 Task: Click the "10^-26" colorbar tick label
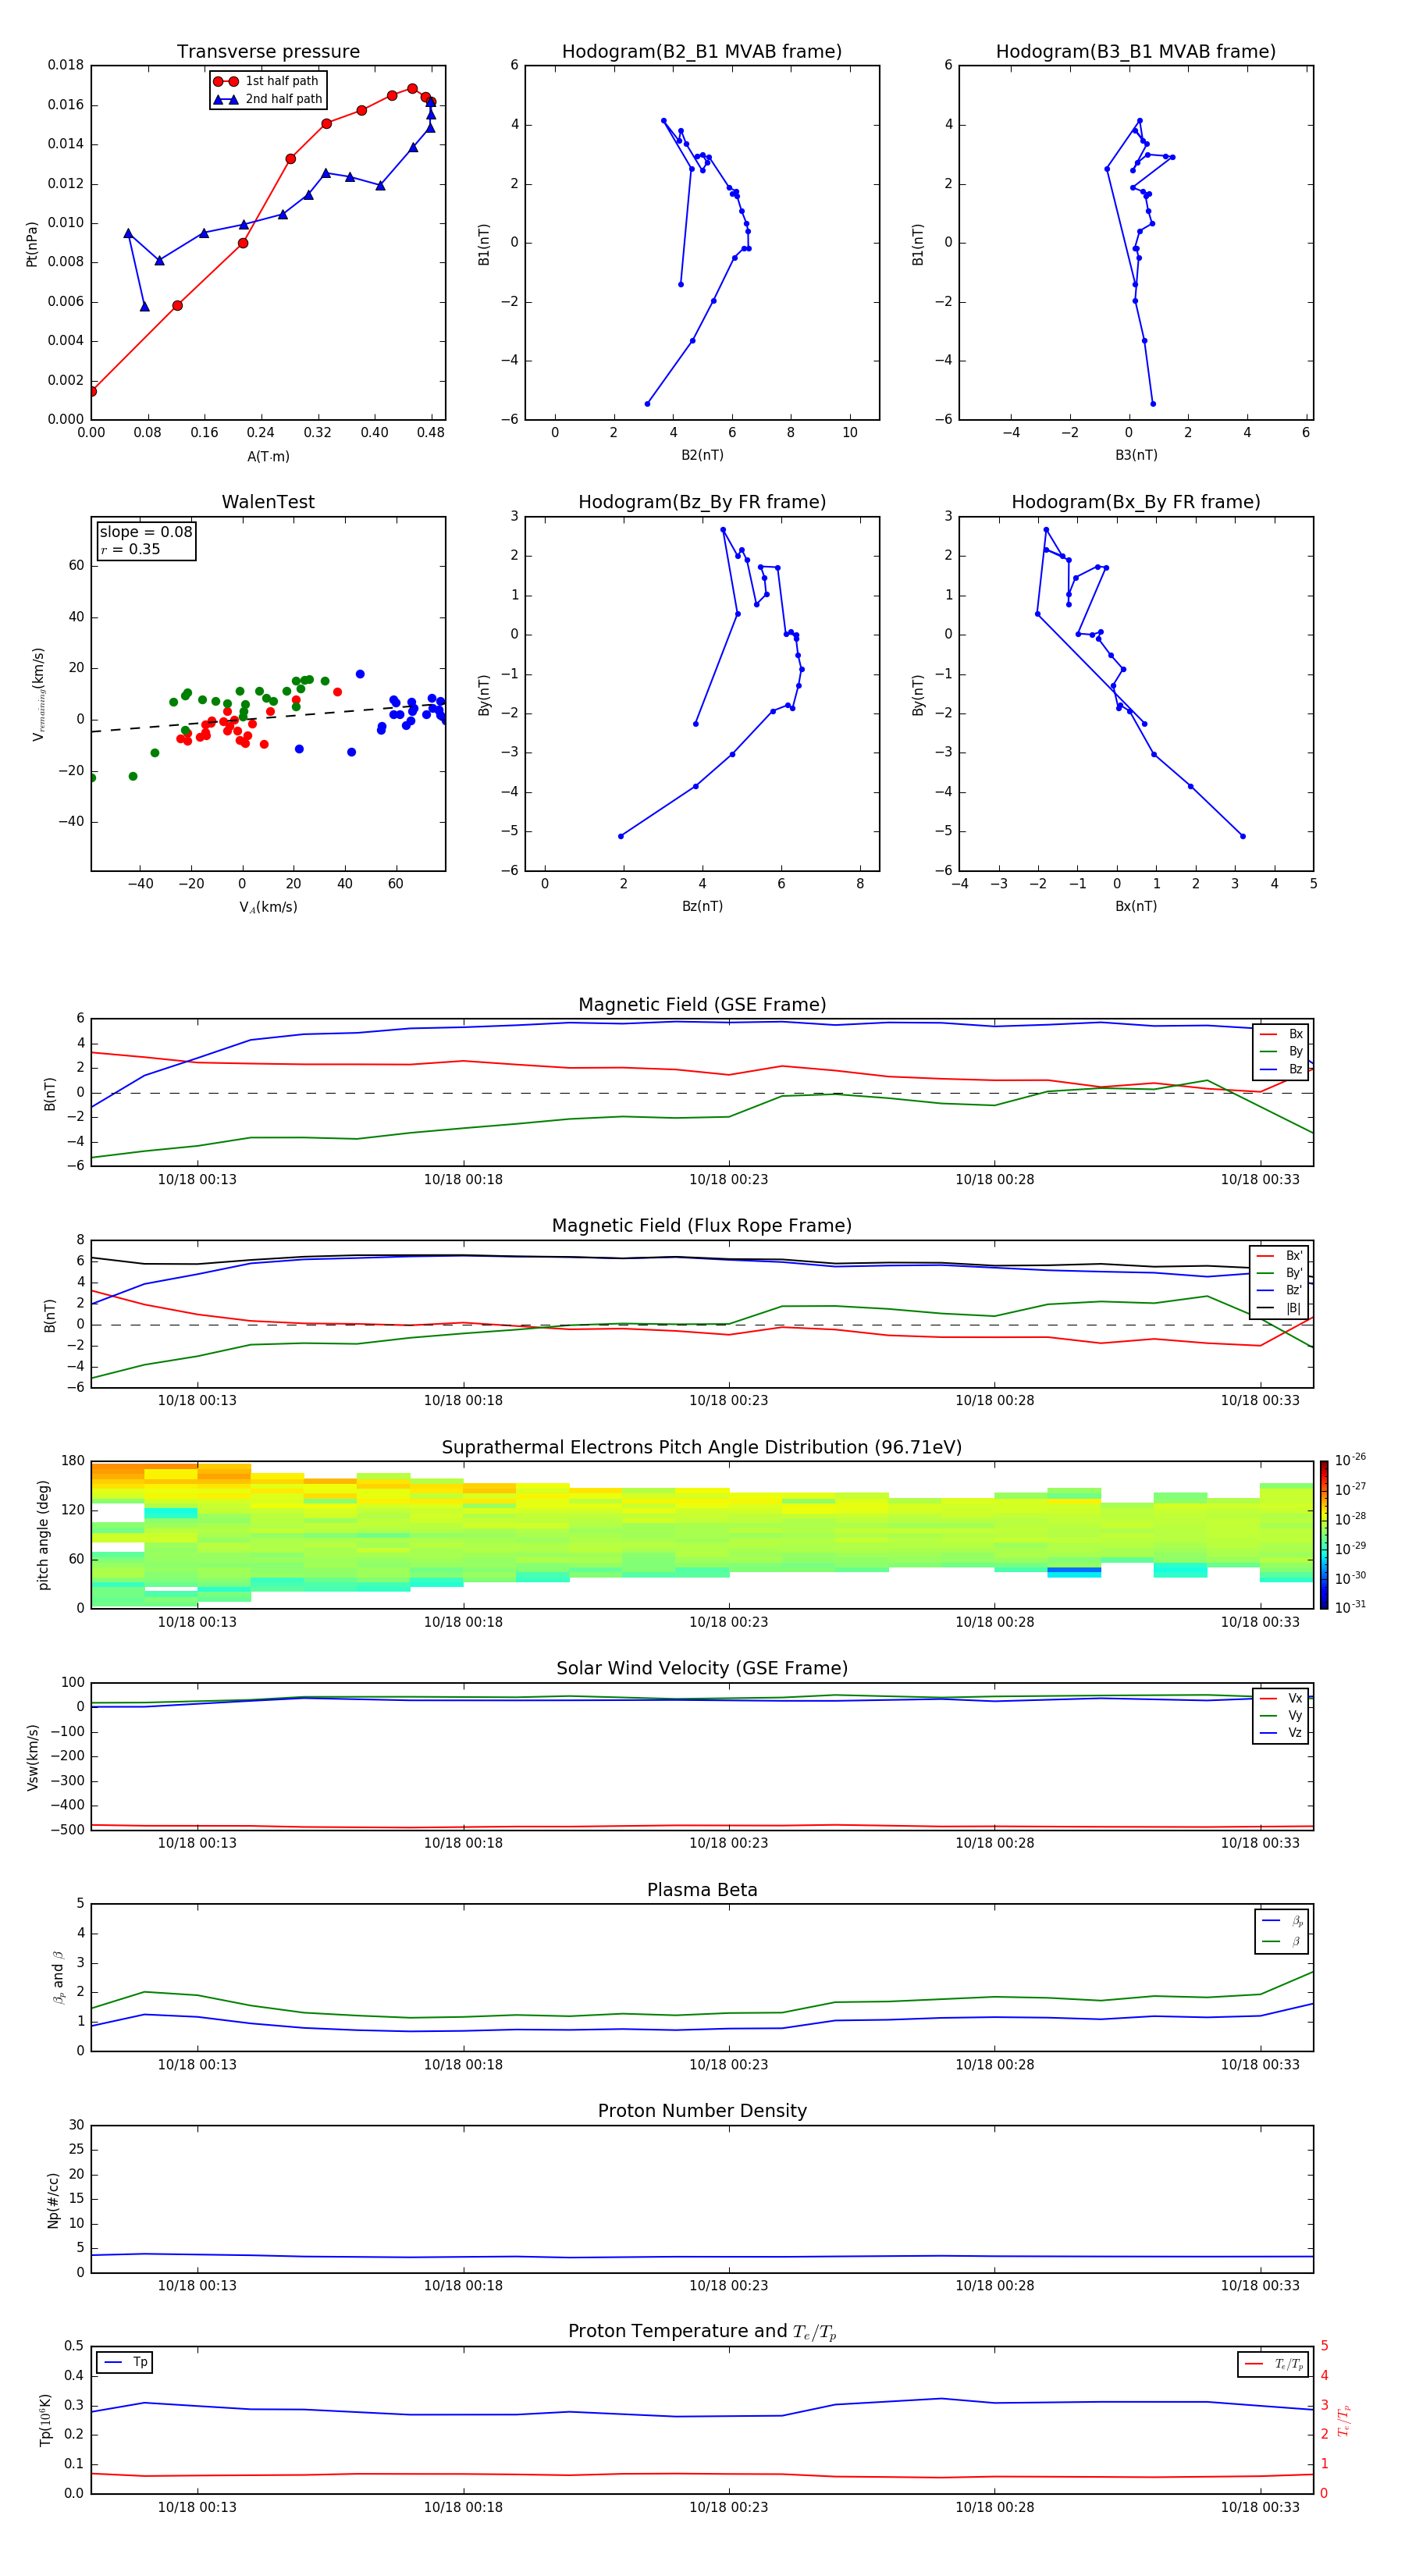(1350, 1460)
